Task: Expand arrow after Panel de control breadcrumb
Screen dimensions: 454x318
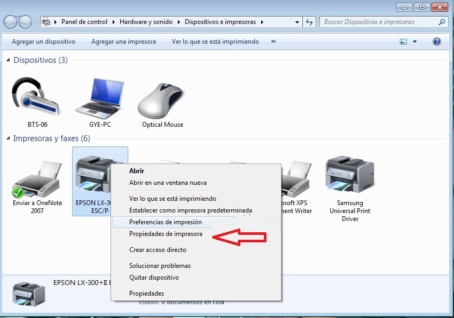Action: pos(113,22)
